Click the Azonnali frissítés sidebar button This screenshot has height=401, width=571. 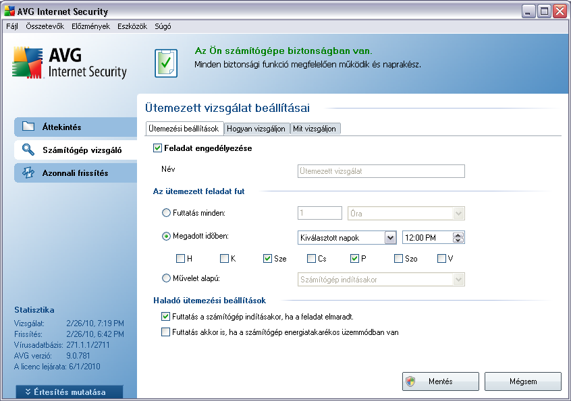tap(76, 173)
